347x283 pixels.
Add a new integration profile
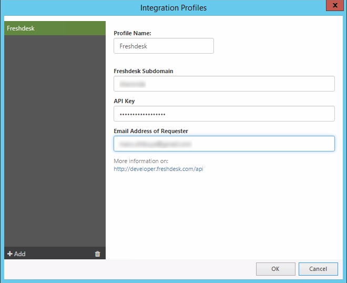pyautogui.click(x=16, y=254)
